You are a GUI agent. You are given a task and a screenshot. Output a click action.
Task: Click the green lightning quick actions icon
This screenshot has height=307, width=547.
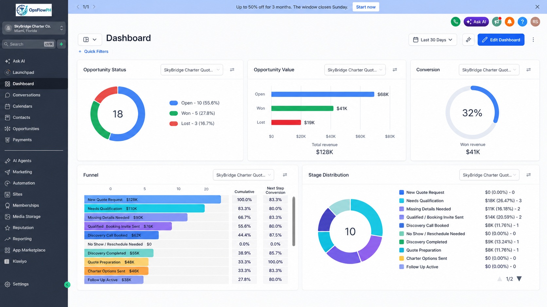pyautogui.click(x=61, y=44)
